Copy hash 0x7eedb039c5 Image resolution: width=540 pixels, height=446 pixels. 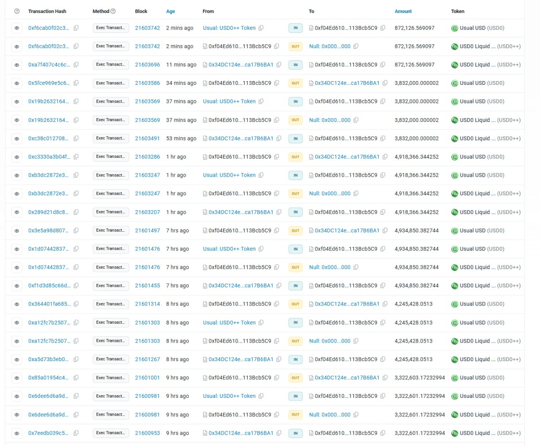click(76, 433)
